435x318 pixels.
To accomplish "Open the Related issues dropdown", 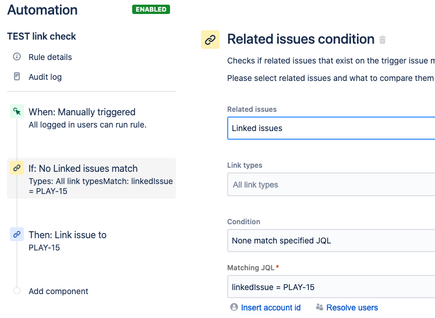I will click(331, 128).
